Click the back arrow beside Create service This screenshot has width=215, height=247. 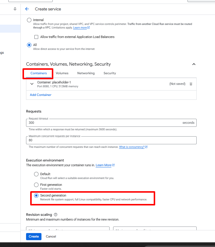pos(27,9)
